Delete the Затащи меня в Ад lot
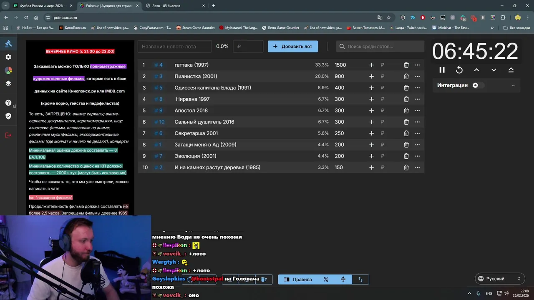This screenshot has width=534, height=300. pos(406,145)
